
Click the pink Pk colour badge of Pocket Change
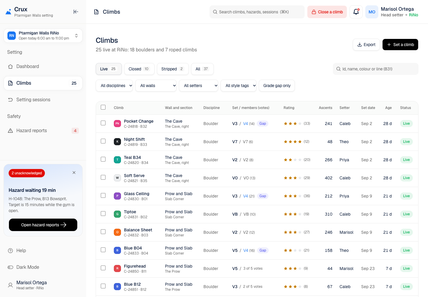[117, 124]
